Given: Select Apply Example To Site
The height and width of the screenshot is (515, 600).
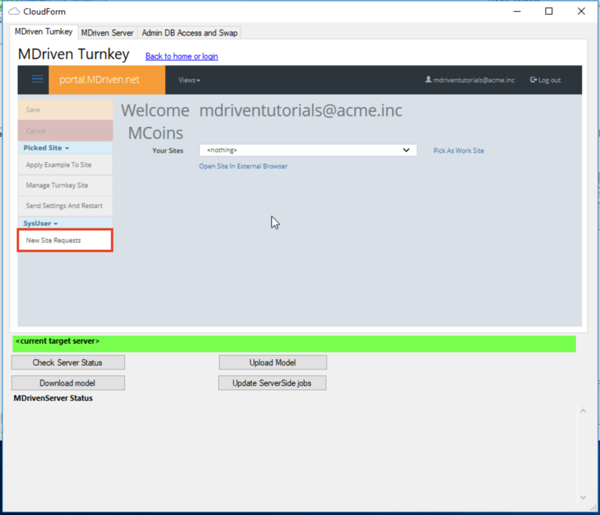Looking at the screenshot, I should point(65,165).
